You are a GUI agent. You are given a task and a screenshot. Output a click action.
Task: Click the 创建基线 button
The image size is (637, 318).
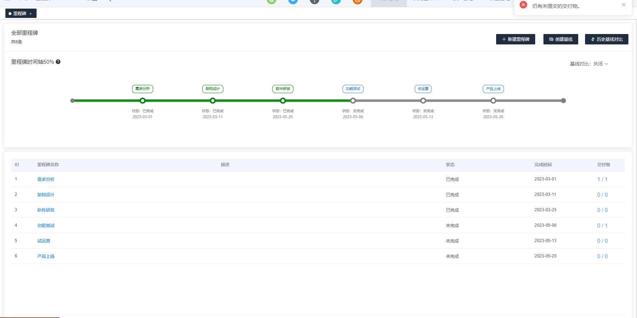click(561, 39)
